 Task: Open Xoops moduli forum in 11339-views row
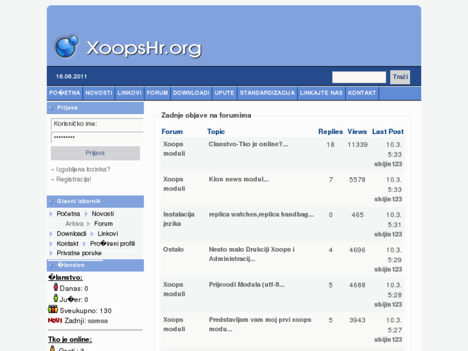click(174, 149)
